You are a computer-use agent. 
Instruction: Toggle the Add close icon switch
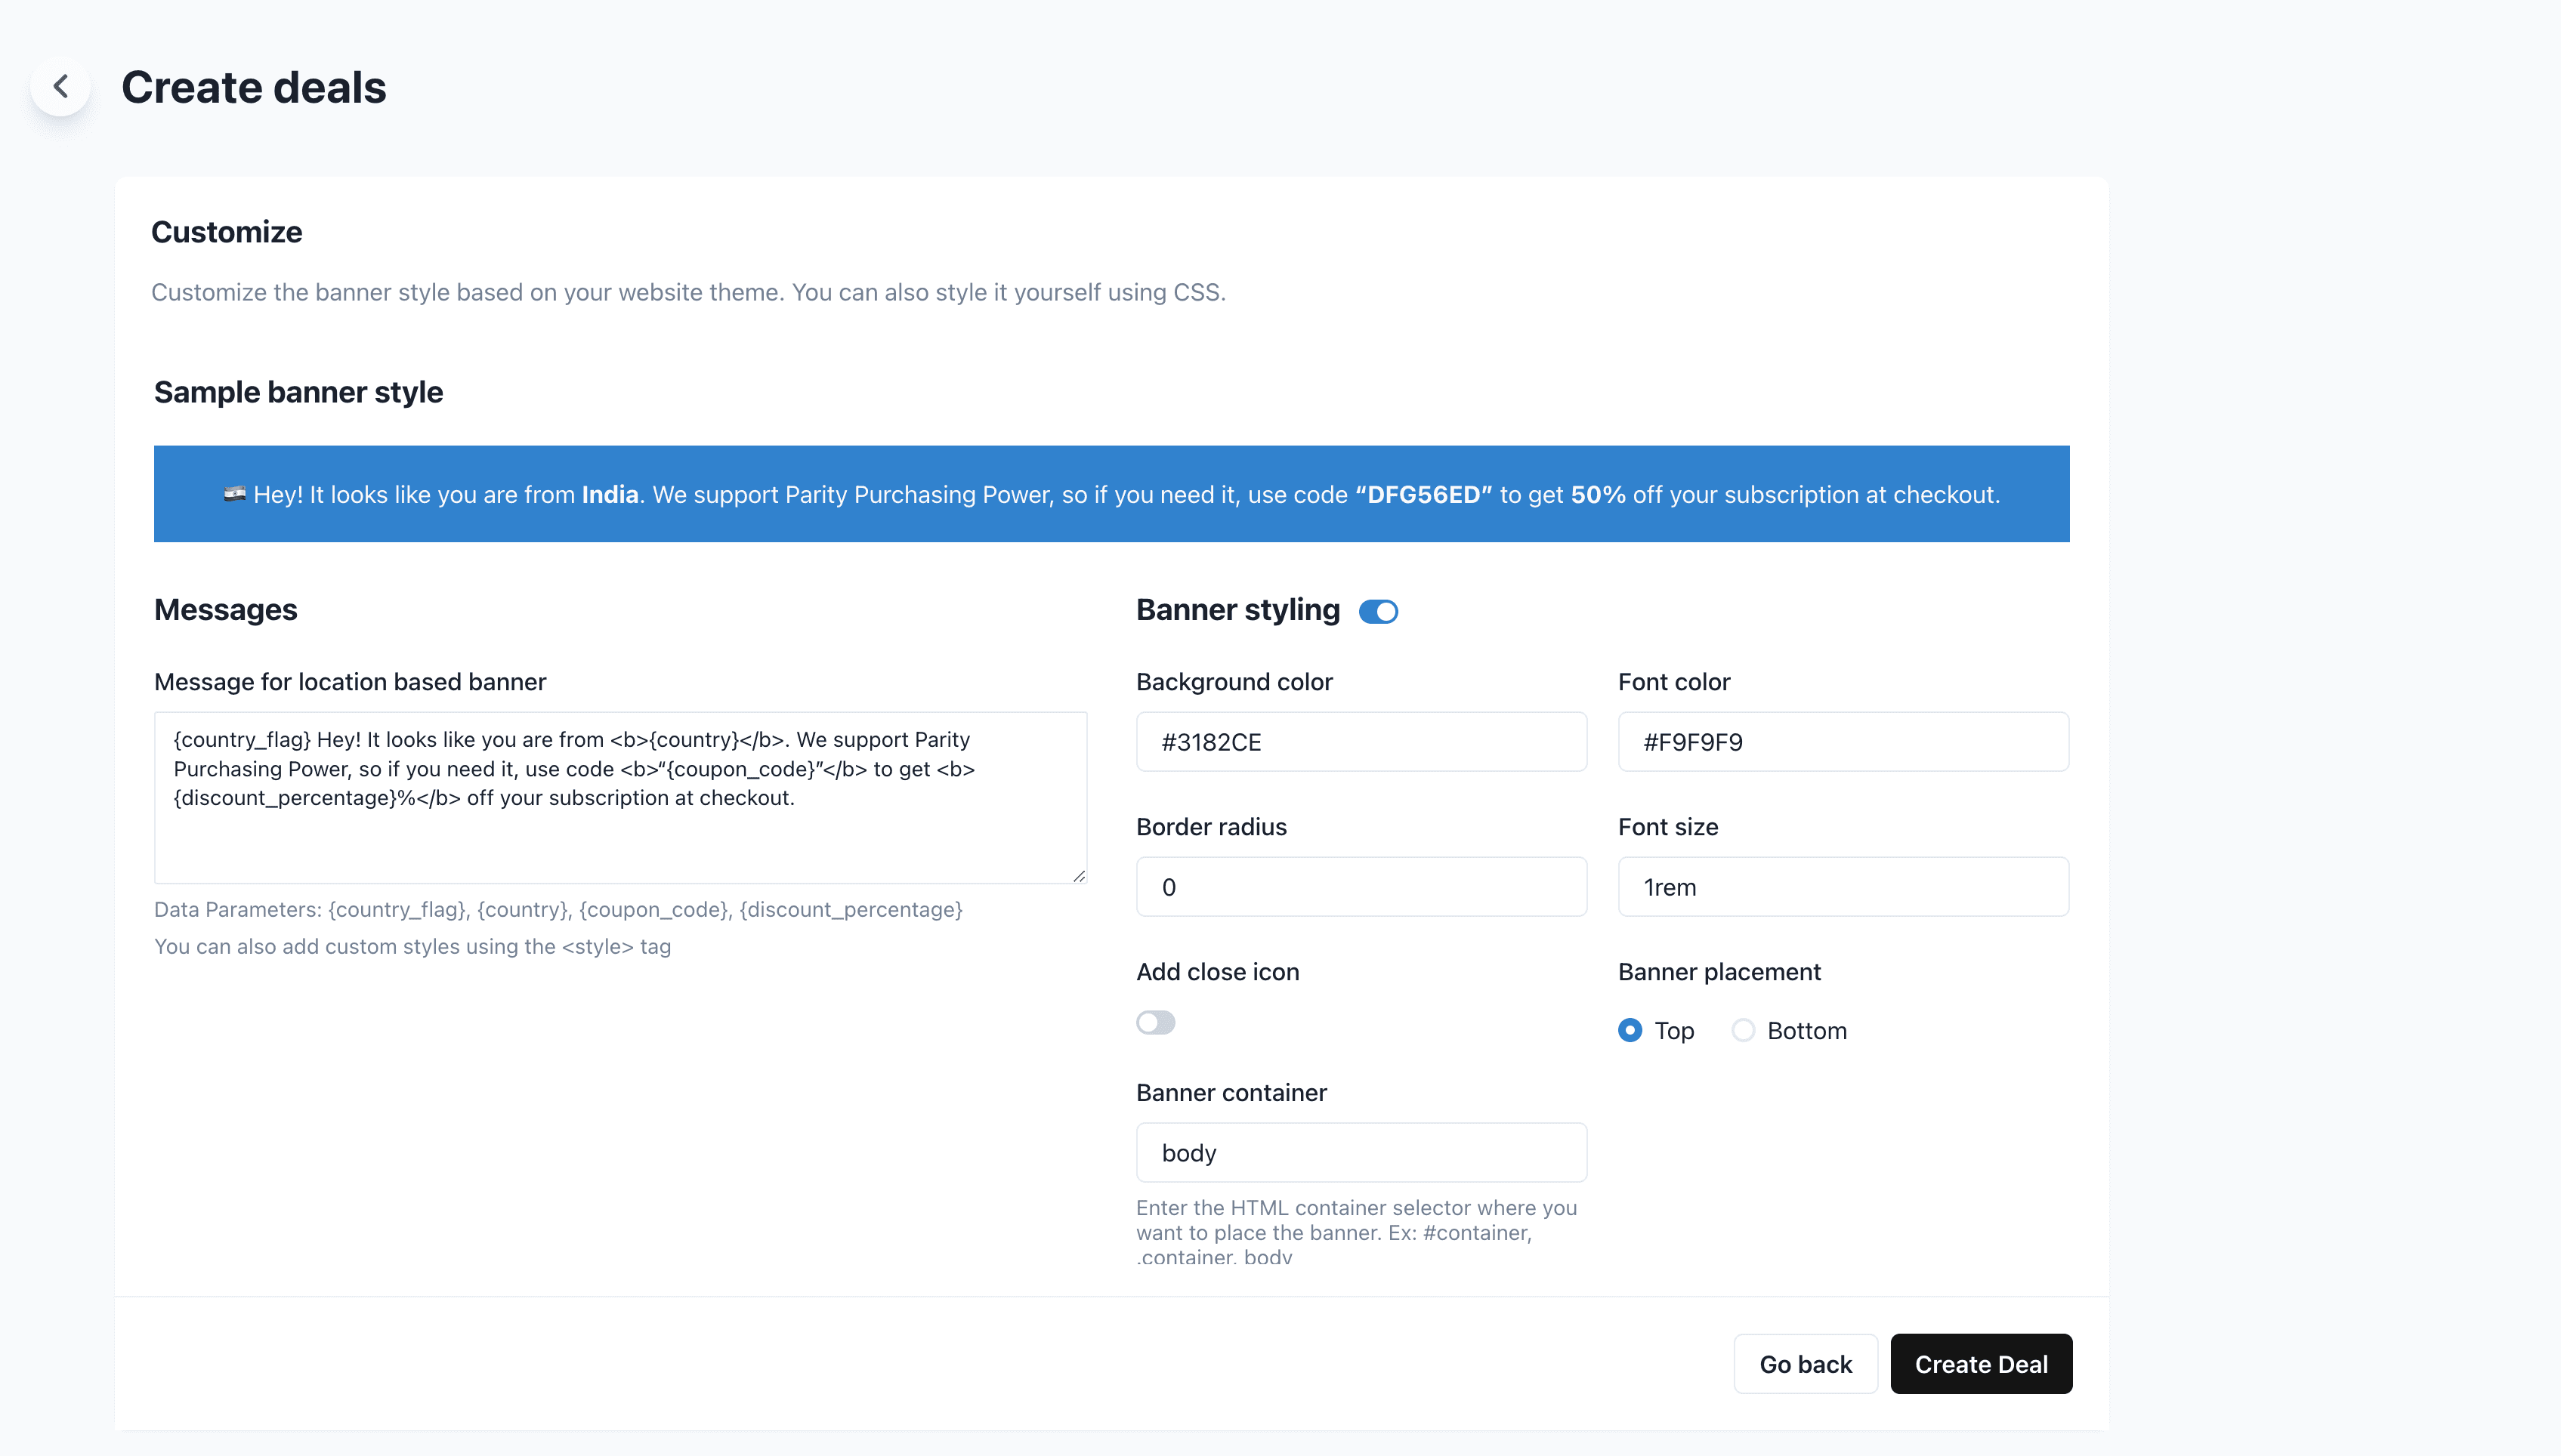pyautogui.click(x=1156, y=1023)
